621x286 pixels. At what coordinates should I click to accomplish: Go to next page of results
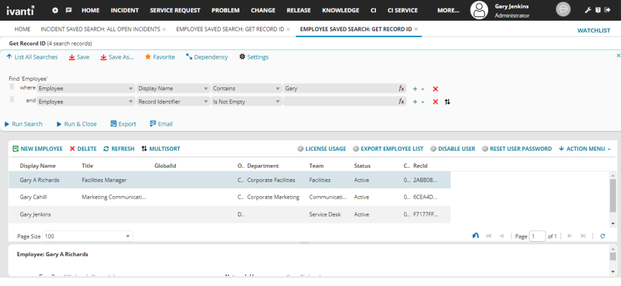[570, 236]
